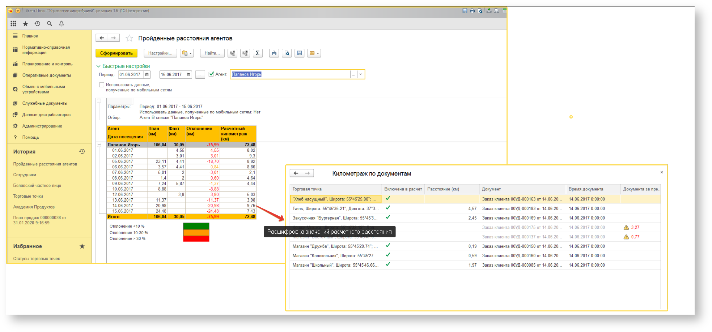Image resolution: width=712 pixels, height=332 pixels.
Task: Click the Сформировать button
Action: pyautogui.click(x=116, y=53)
